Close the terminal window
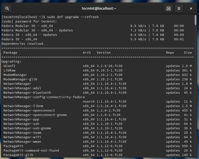The width and height of the screenshot is (199, 159). [191, 9]
